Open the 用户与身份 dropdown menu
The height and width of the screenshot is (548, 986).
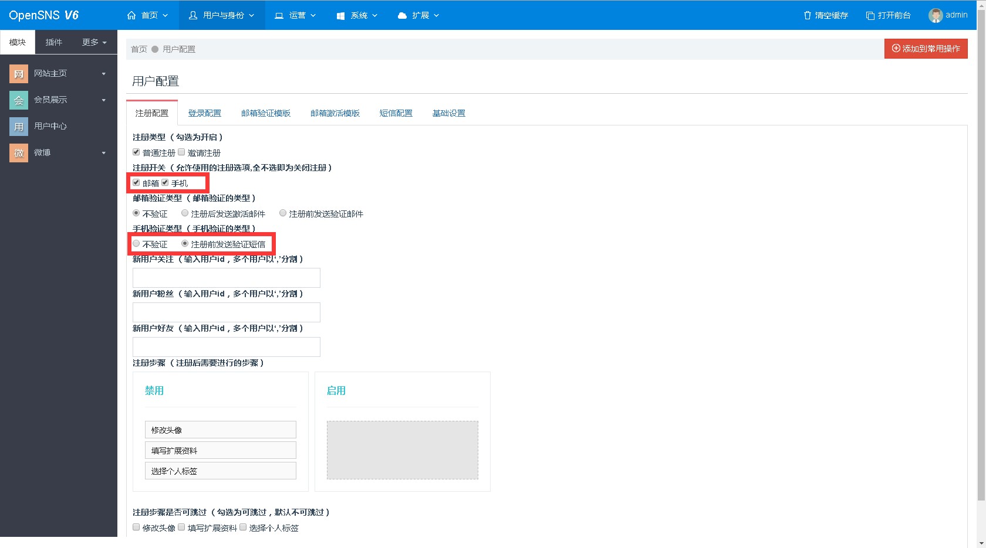click(222, 15)
